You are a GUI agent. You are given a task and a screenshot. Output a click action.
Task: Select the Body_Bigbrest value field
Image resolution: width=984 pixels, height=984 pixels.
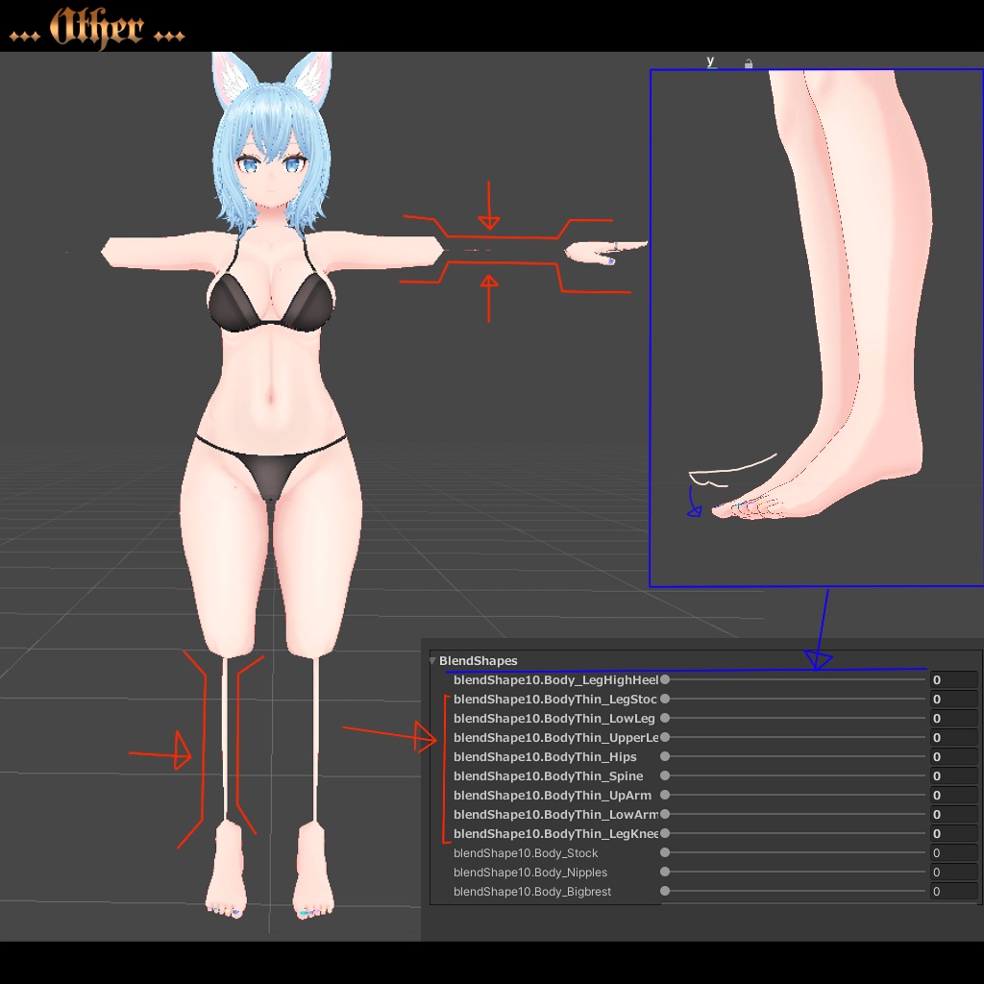(x=954, y=891)
